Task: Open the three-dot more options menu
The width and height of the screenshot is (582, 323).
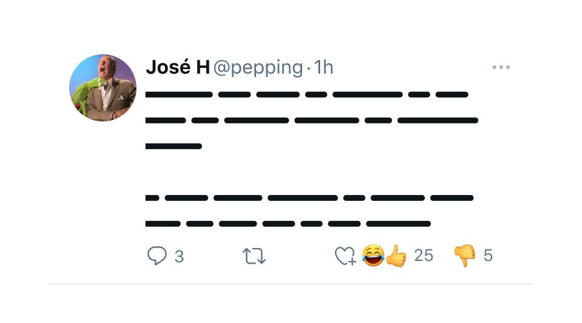Action: 501,67
